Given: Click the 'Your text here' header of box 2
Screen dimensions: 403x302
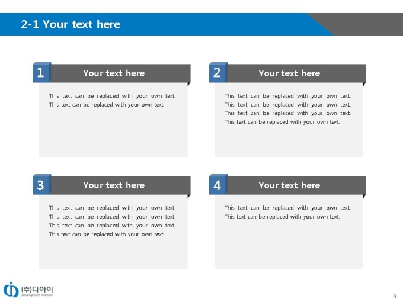Looking at the screenshot, I should click(289, 73).
